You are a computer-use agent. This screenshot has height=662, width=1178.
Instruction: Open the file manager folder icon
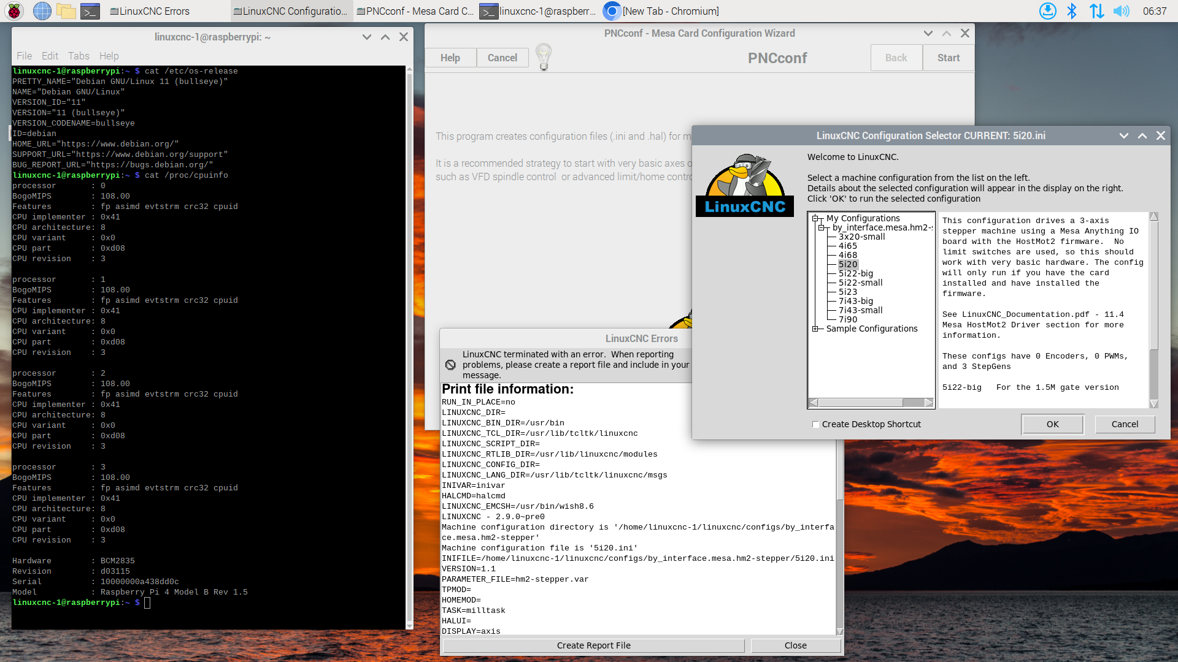pyautogui.click(x=66, y=11)
